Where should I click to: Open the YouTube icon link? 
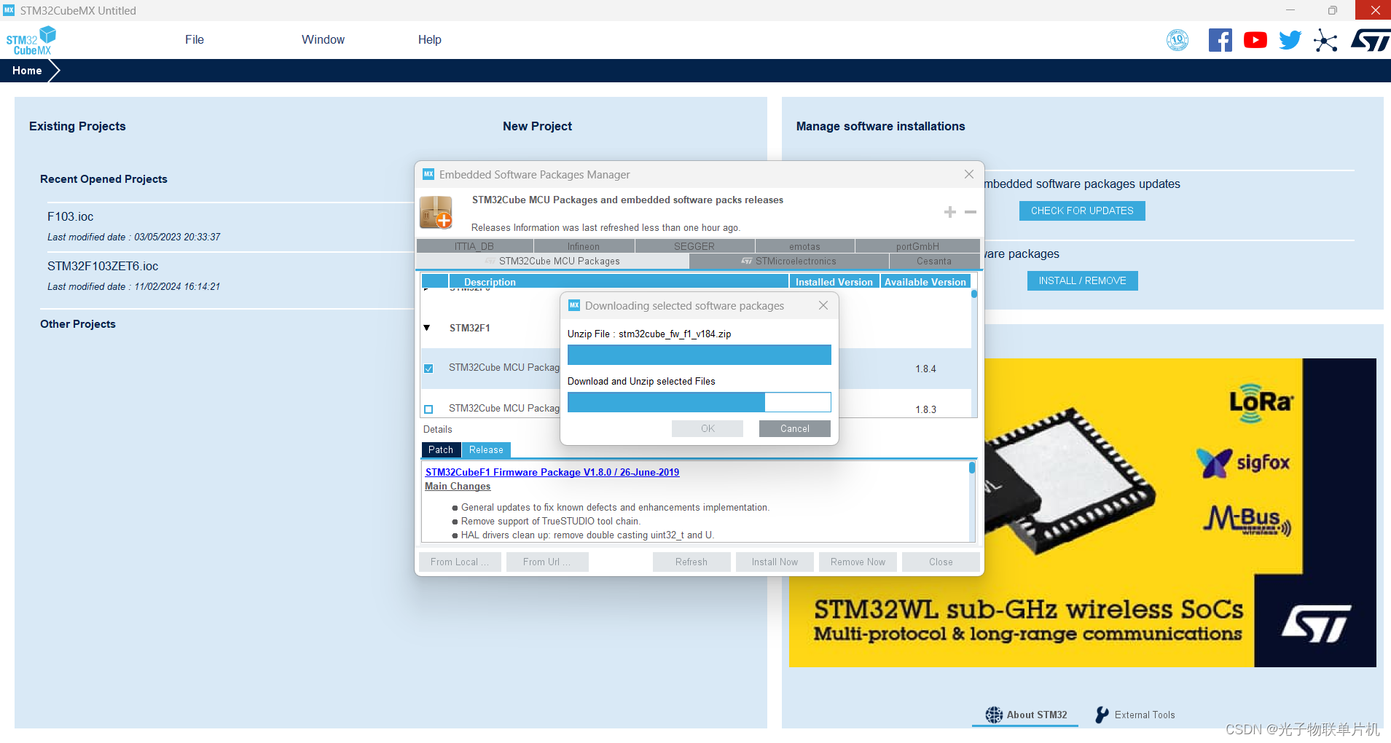pos(1255,40)
